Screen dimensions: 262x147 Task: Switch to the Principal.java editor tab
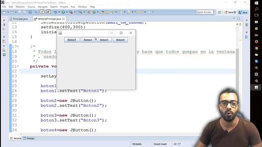[x=19, y=19]
